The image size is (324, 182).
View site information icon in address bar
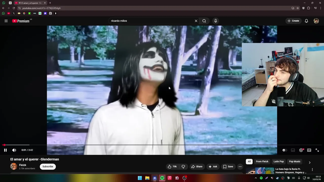19,8
